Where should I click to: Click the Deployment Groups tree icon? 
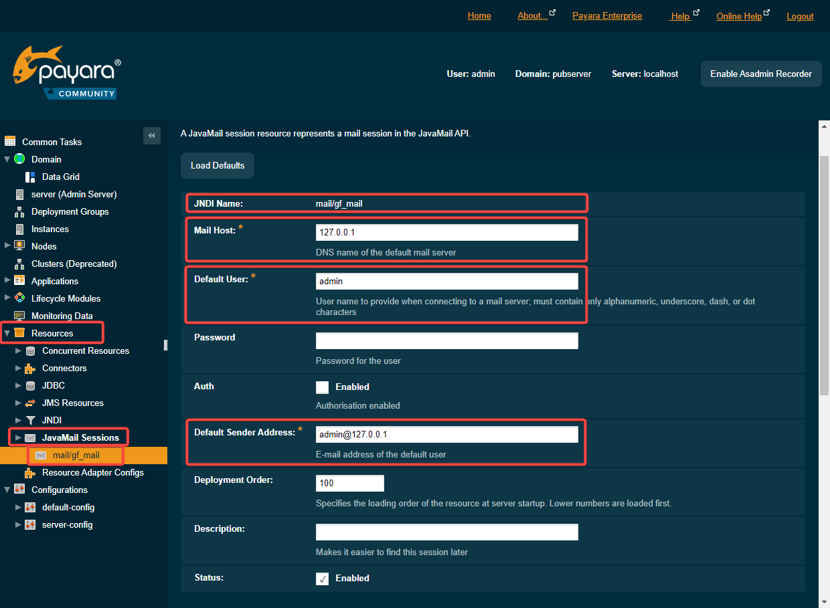(19, 211)
